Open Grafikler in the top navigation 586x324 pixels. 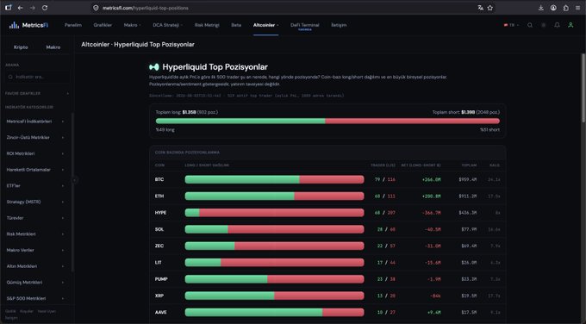click(103, 25)
